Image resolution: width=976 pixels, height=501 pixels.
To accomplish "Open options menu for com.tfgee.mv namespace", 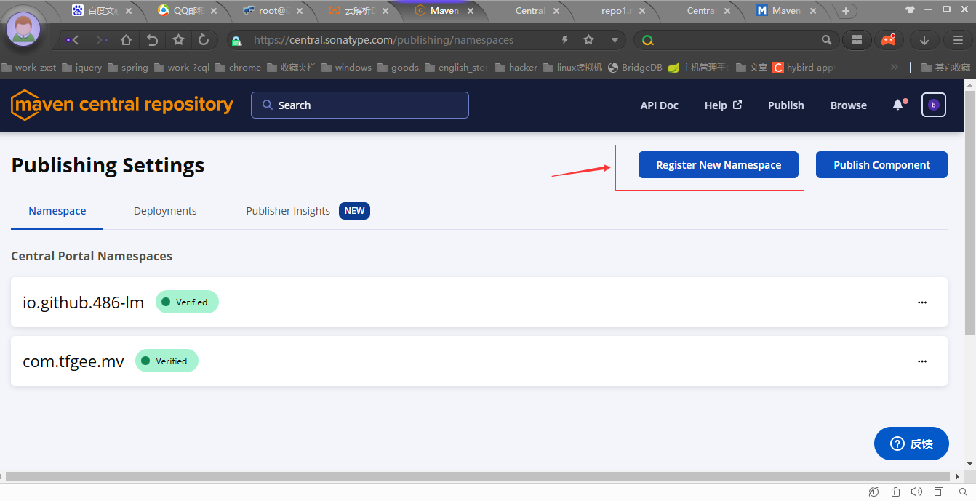I will click(922, 361).
